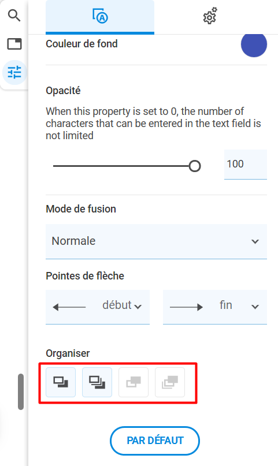Open the thumbnails panel icon

point(14,44)
